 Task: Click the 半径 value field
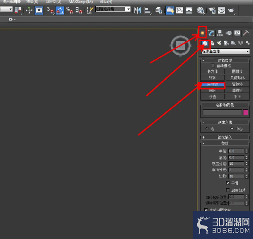click(x=236, y=151)
